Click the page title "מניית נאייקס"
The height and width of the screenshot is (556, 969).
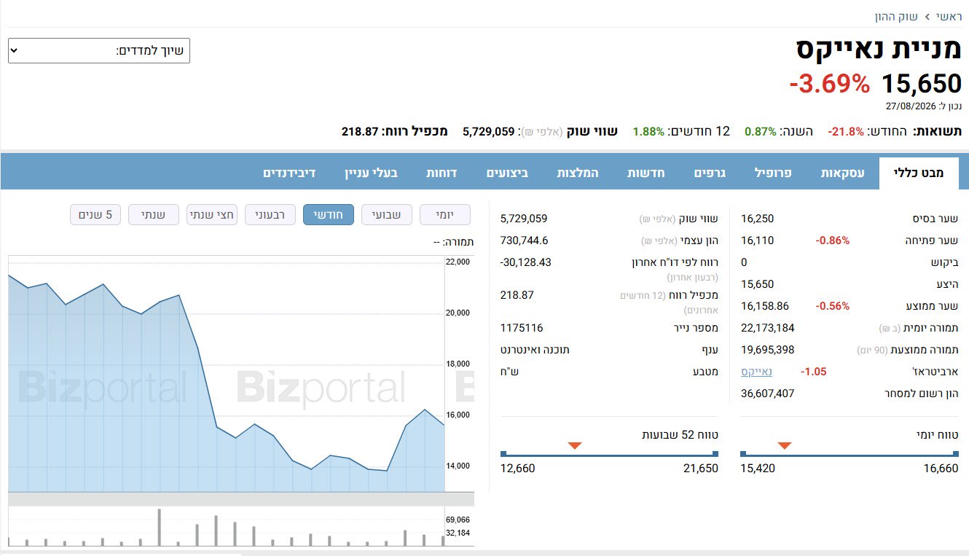pyautogui.click(x=879, y=49)
